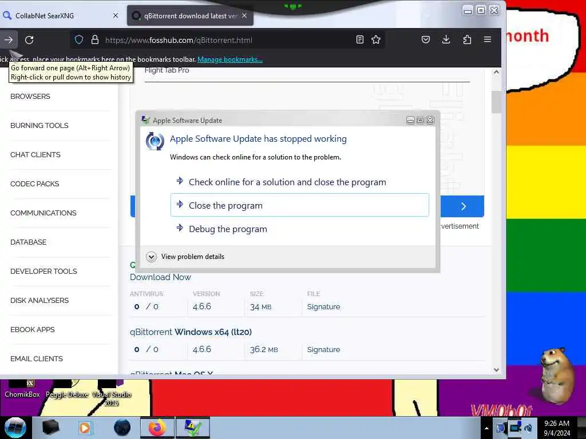
Task: Open the CODEC PACKS category
Action: click(34, 183)
